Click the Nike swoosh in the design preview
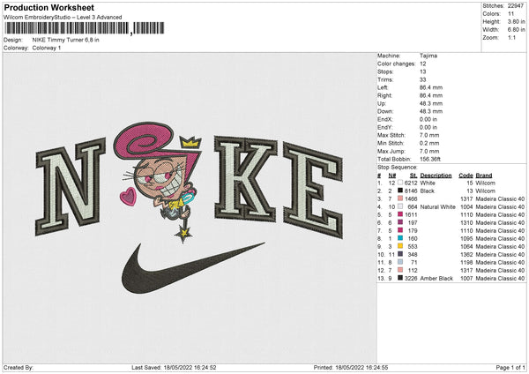Image resolution: width=529 pixels, height=374 pixels. 193,267
